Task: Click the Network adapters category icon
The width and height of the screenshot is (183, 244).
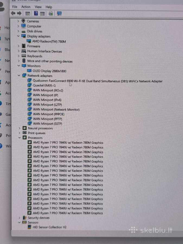Action: [24, 75]
